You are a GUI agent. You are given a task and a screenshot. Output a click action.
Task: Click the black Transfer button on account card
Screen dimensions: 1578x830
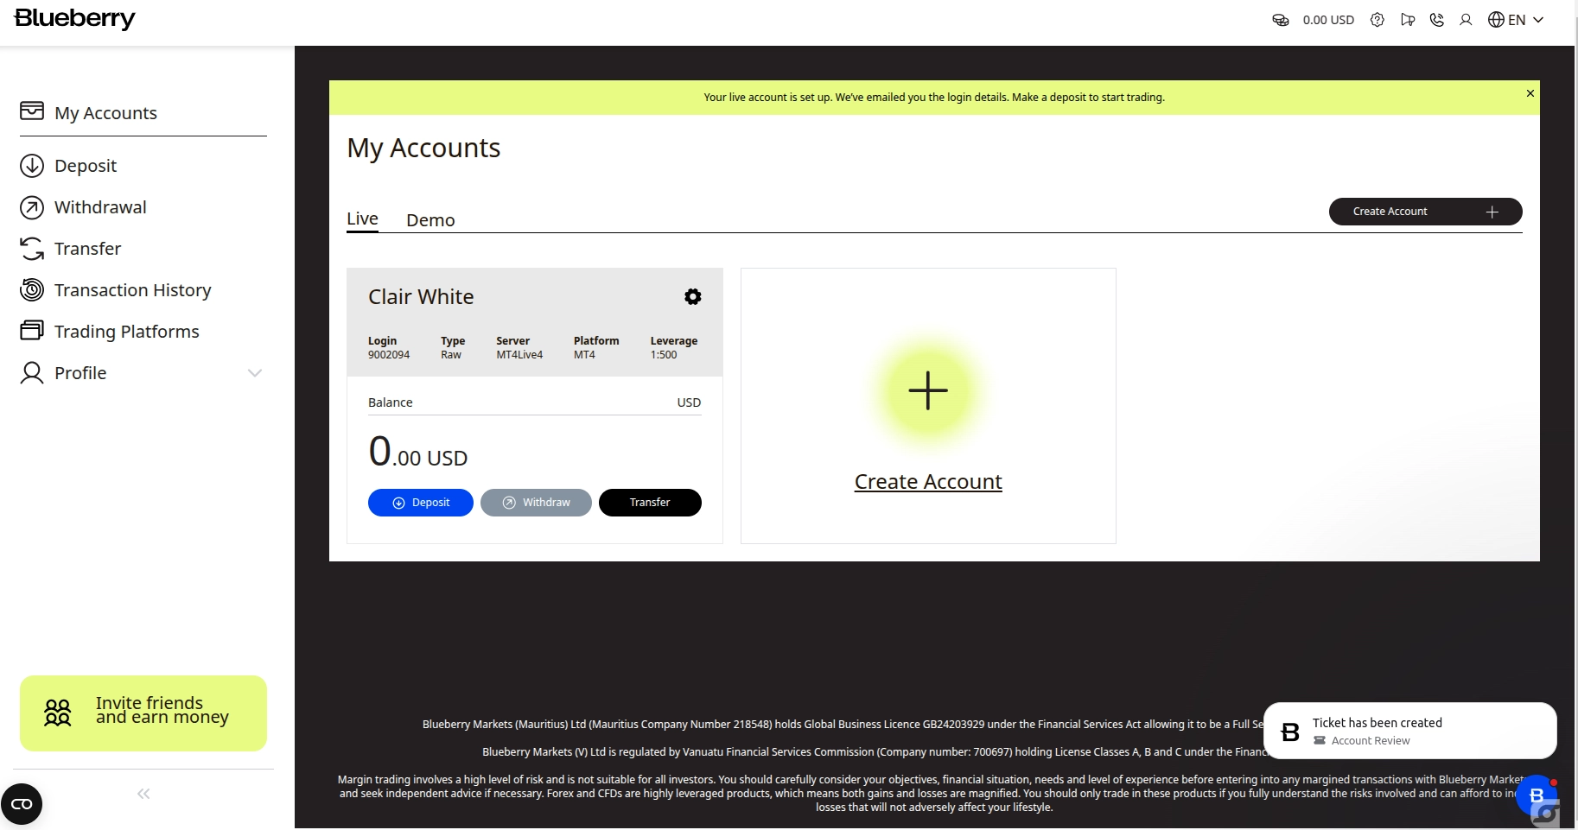649,503
